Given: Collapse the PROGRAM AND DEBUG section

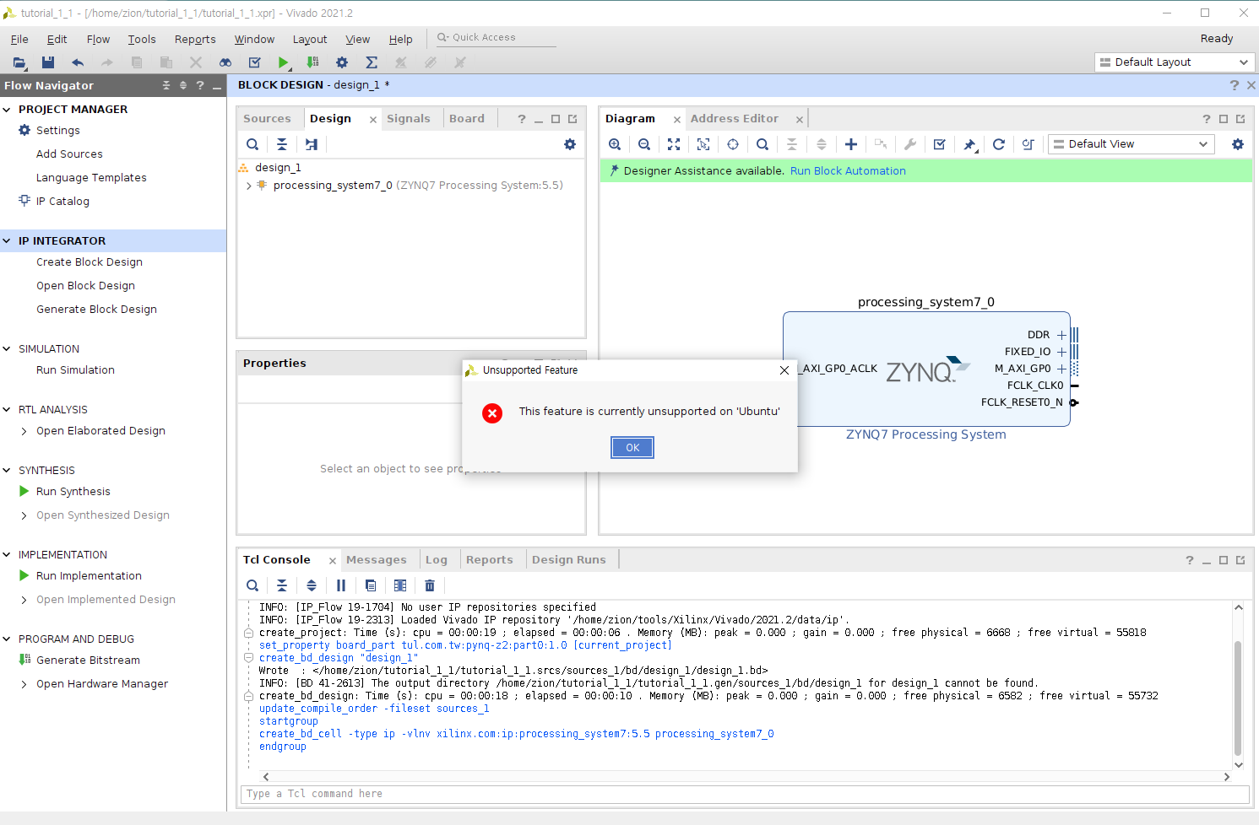Looking at the screenshot, I should tap(7, 639).
